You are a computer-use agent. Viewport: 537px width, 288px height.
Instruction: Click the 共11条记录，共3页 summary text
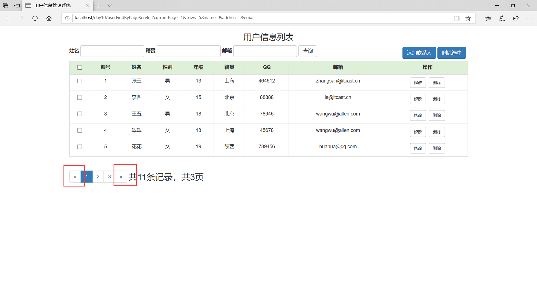tap(166, 177)
